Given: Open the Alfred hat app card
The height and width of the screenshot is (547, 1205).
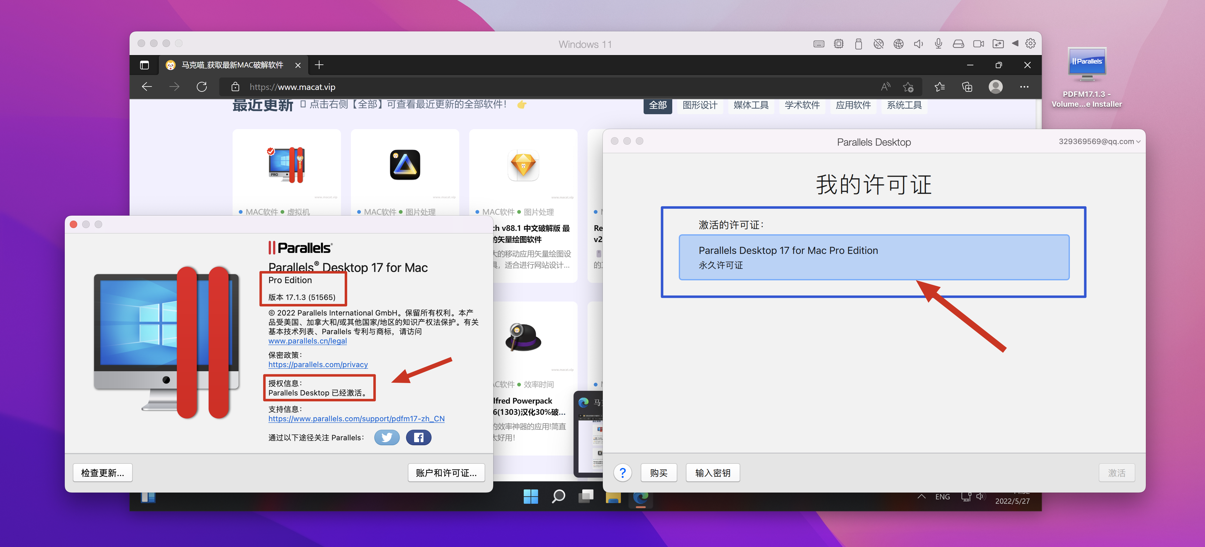Looking at the screenshot, I should pyautogui.click(x=523, y=337).
